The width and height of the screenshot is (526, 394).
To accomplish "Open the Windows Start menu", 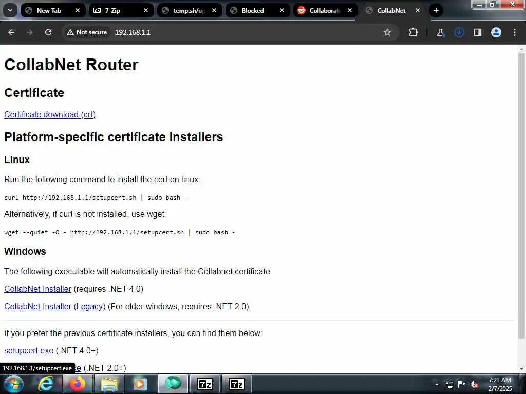I will pyautogui.click(x=14, y=384).
